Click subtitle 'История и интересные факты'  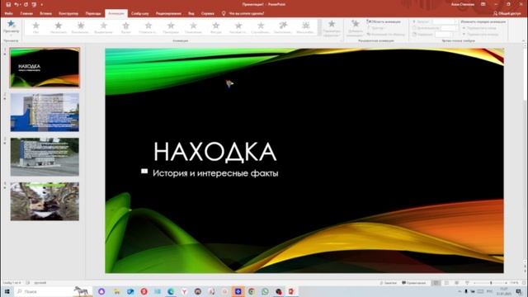215,173
